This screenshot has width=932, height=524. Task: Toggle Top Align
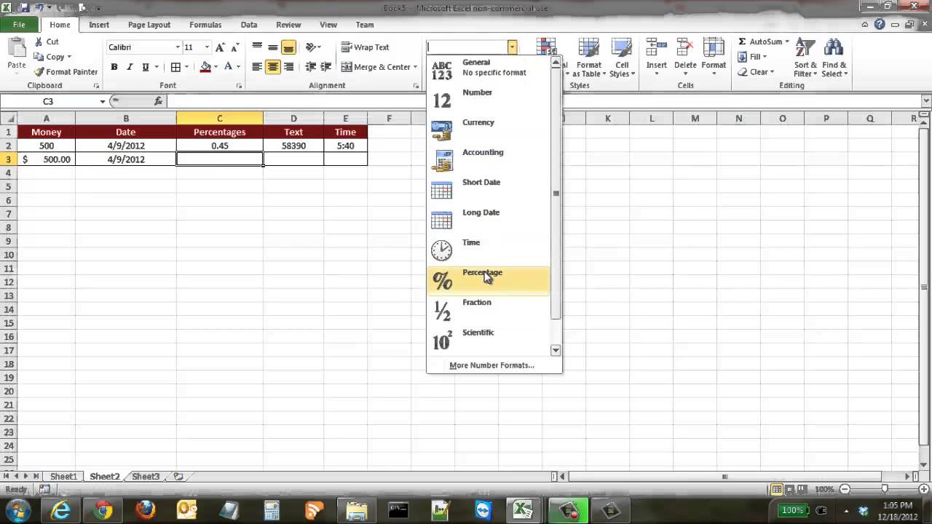point(257,47)
